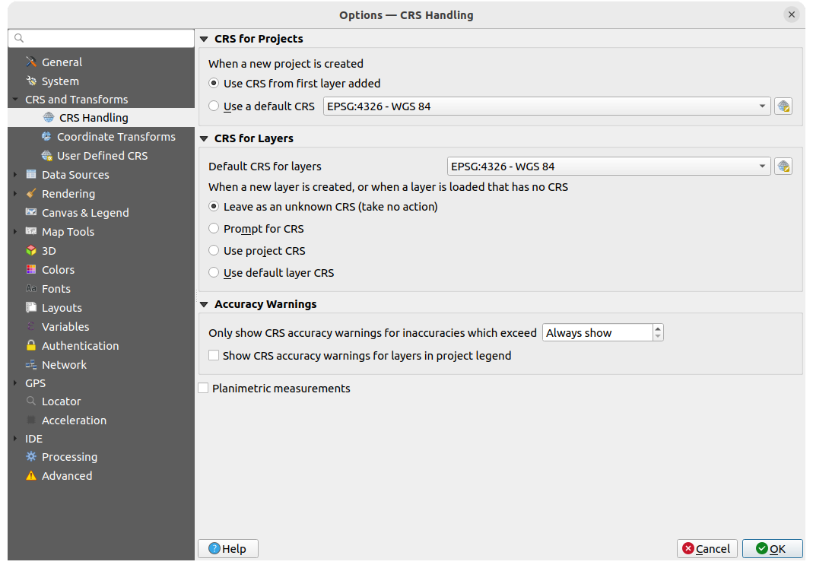Image resolution: width=813 pixels, height=568 pixels.
Task: Open the Default CRS for layers dropdown
Action: tap(608, 167)
